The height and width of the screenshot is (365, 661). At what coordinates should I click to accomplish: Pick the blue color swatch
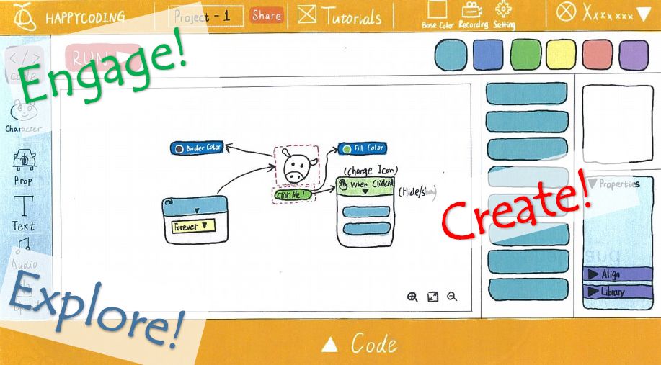click(488, 55)
